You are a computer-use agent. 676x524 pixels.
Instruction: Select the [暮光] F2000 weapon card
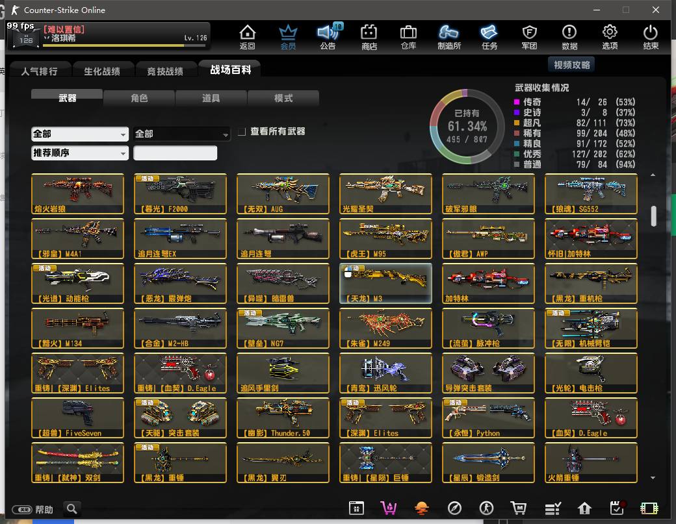click(180, 193)
